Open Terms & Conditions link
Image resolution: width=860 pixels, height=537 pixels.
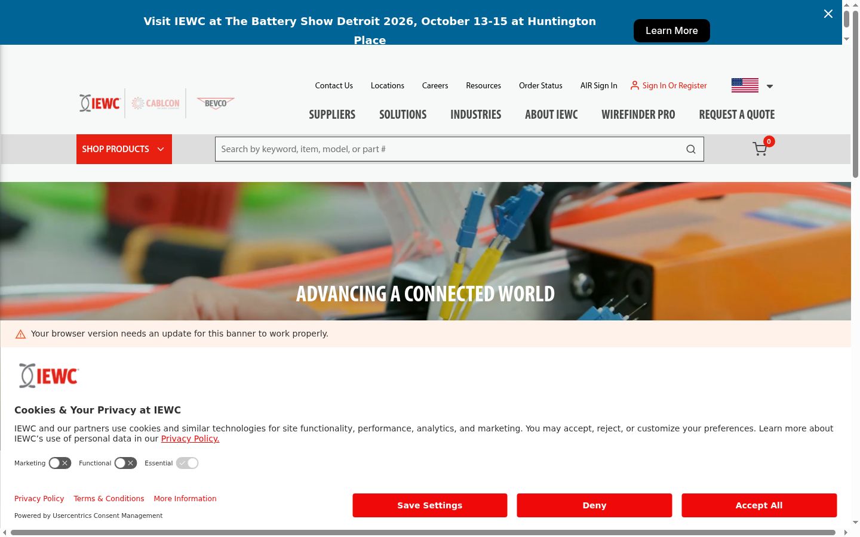click(109, 499)
